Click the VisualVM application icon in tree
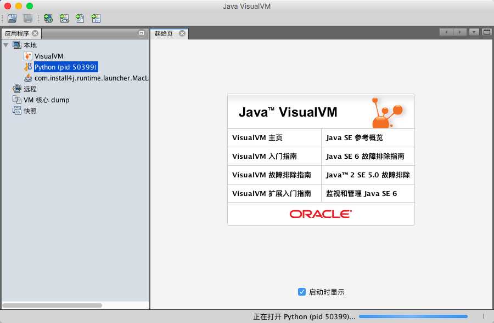 click(x=28, y=56)
